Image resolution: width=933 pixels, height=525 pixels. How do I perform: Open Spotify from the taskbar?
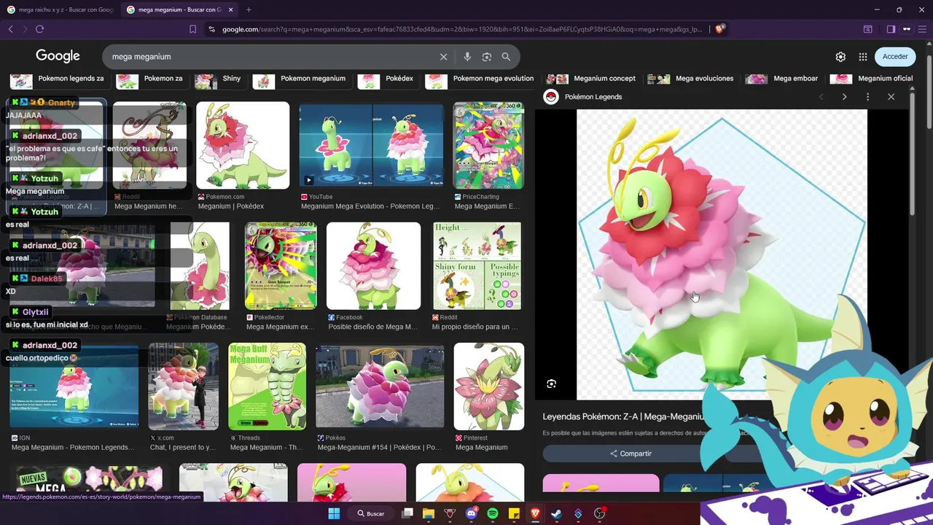[x=493, y=513]
